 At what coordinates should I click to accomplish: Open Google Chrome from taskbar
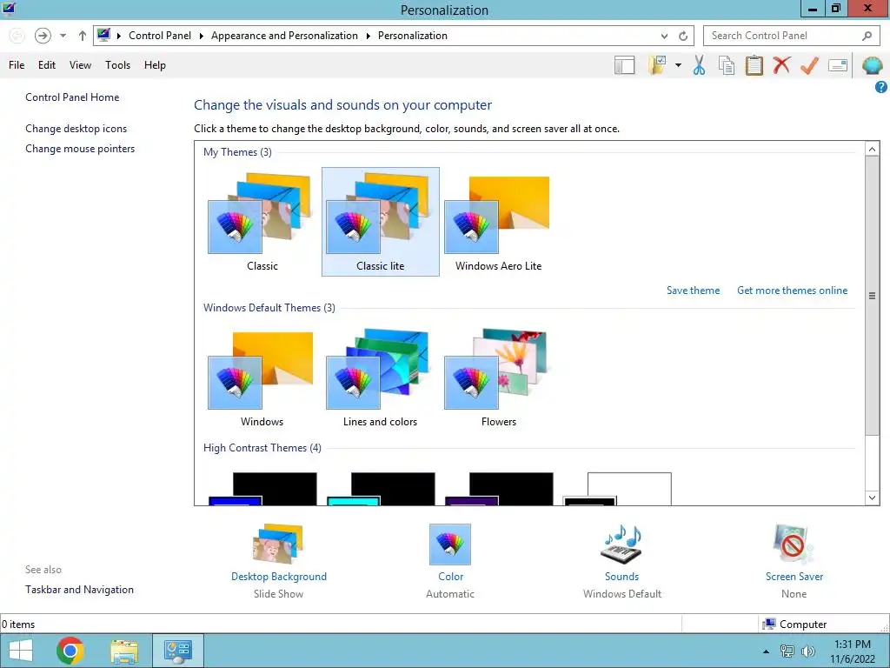70,651
